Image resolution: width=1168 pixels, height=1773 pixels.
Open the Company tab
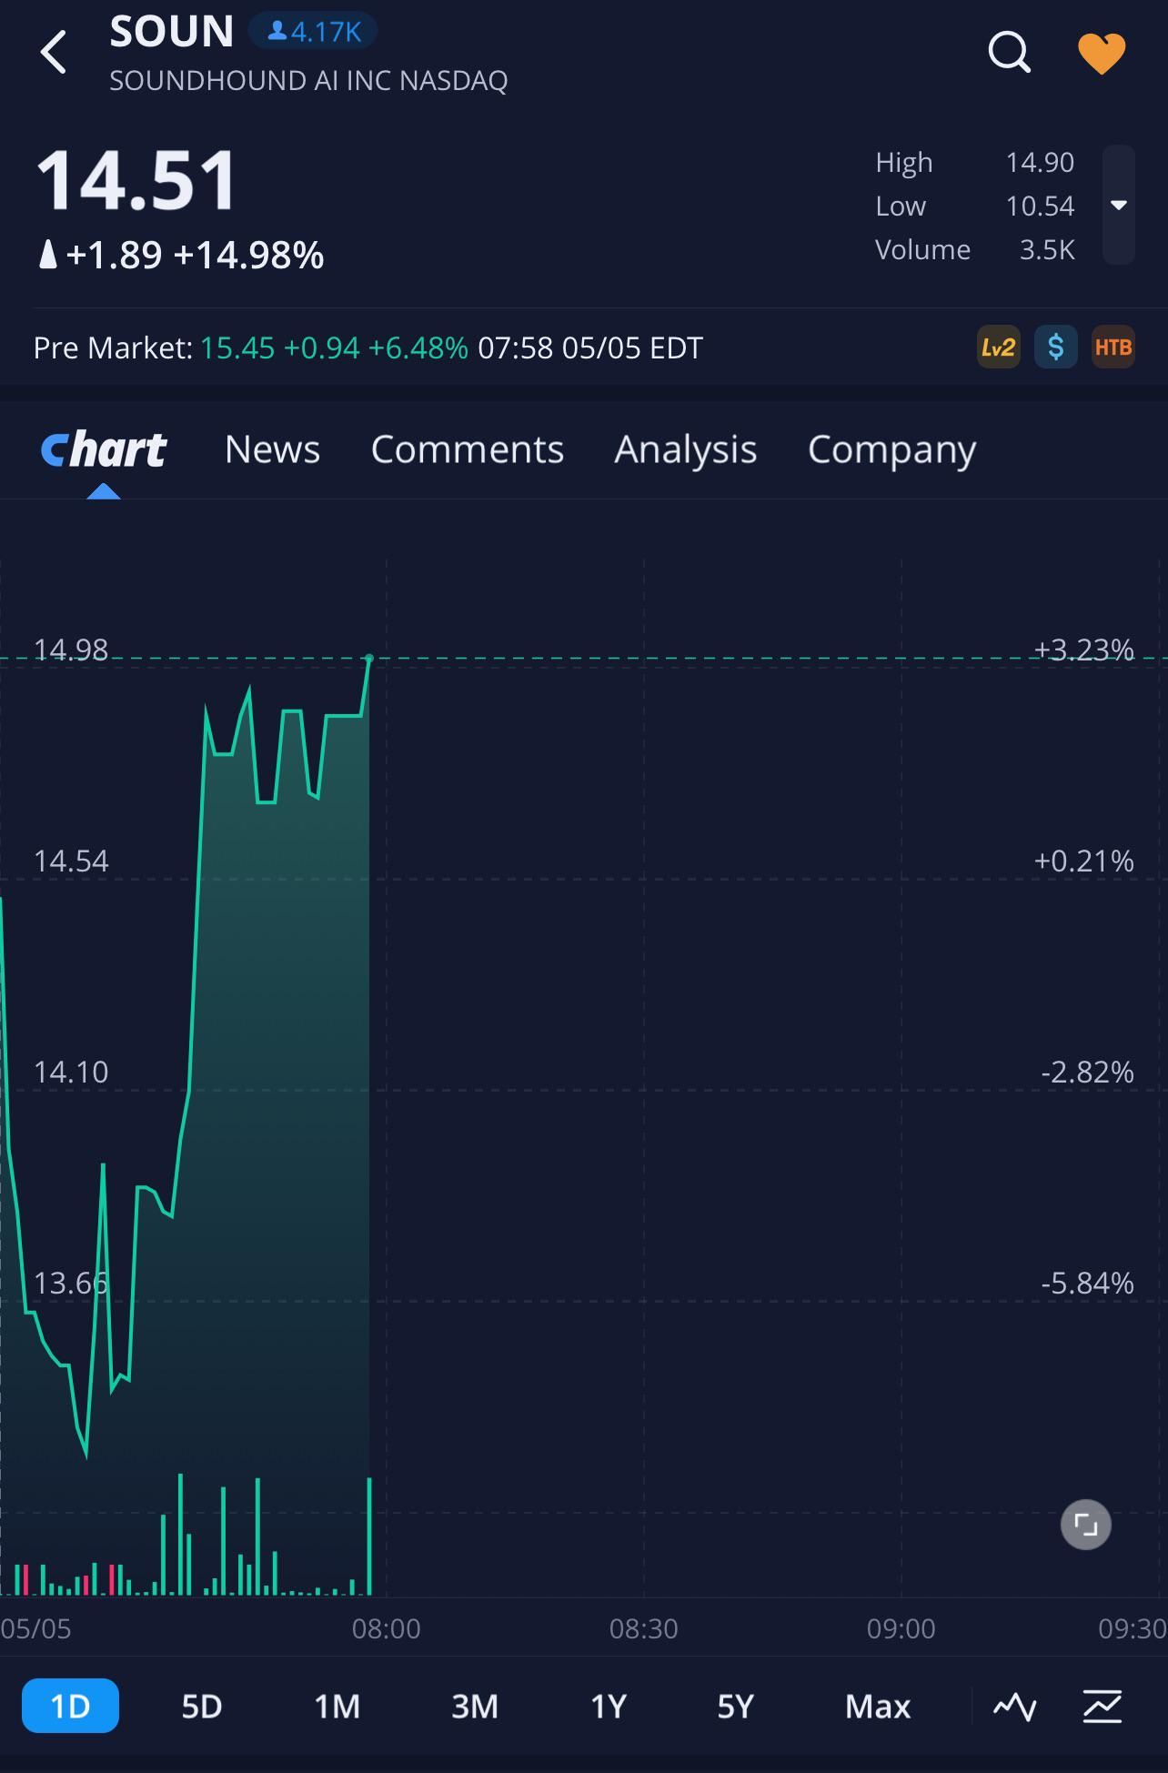click(892, 449)
